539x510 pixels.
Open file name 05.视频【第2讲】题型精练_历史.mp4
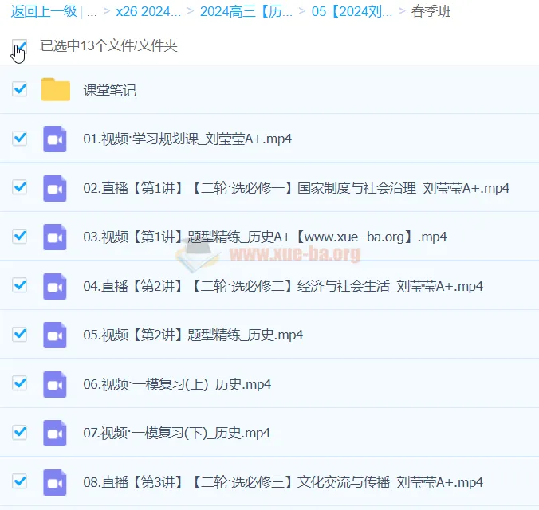(193, 335)
